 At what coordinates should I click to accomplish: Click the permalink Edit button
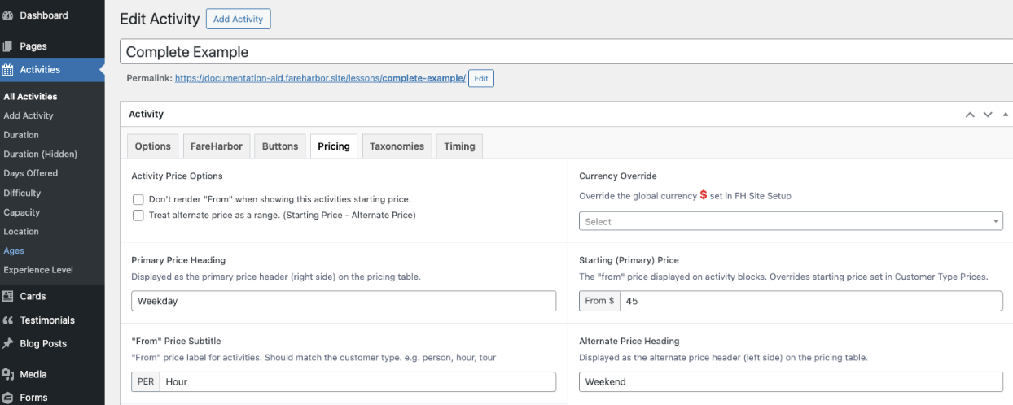click(x=481, y=78)
